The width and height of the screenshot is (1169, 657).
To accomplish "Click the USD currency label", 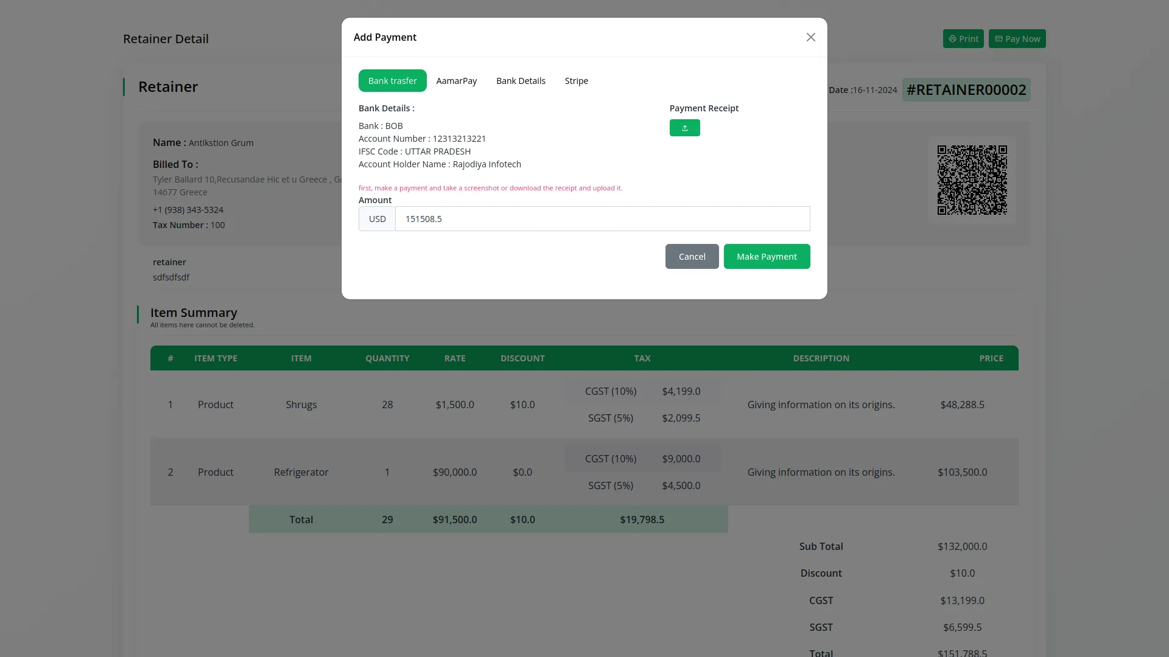I will 377,219.
